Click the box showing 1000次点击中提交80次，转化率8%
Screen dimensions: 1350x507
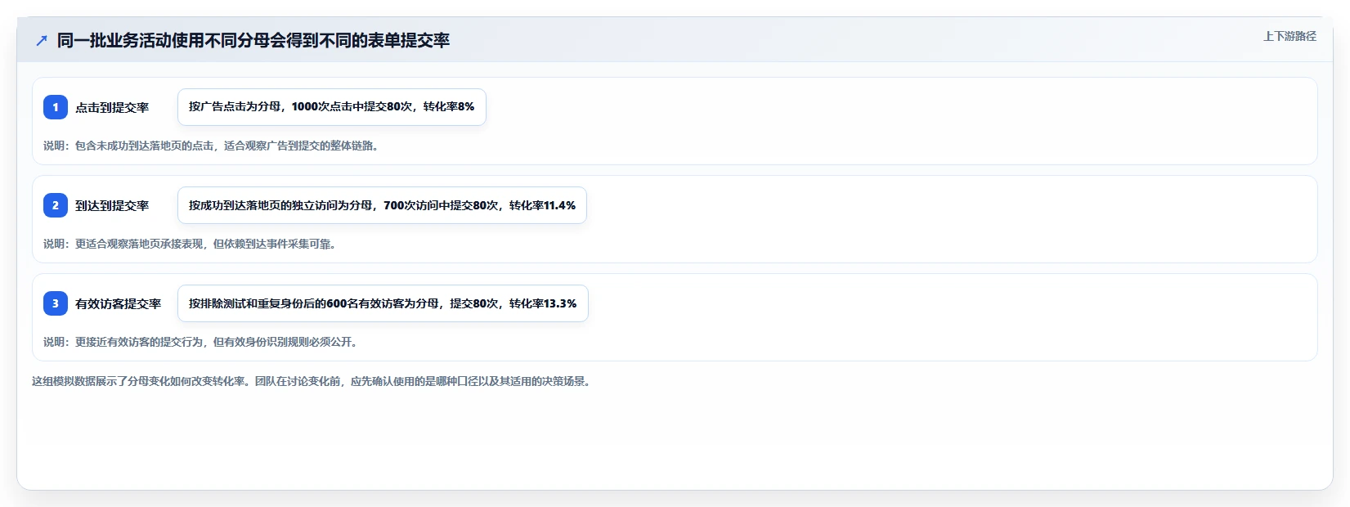(332, 107)
